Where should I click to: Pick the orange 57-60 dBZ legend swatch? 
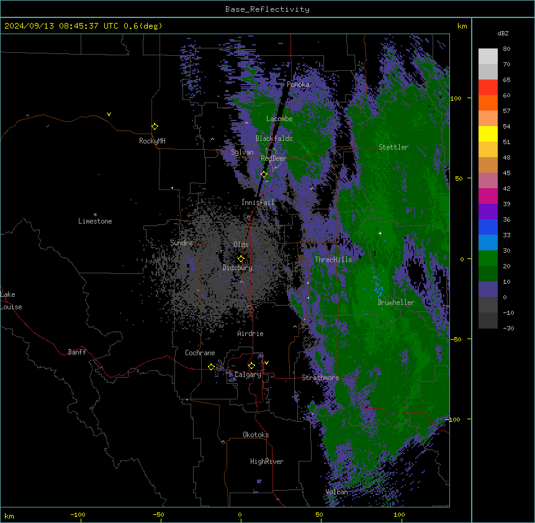pos(488,102)
